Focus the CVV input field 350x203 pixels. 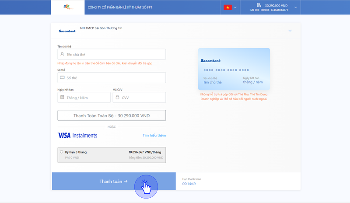[x=139, y=98]
